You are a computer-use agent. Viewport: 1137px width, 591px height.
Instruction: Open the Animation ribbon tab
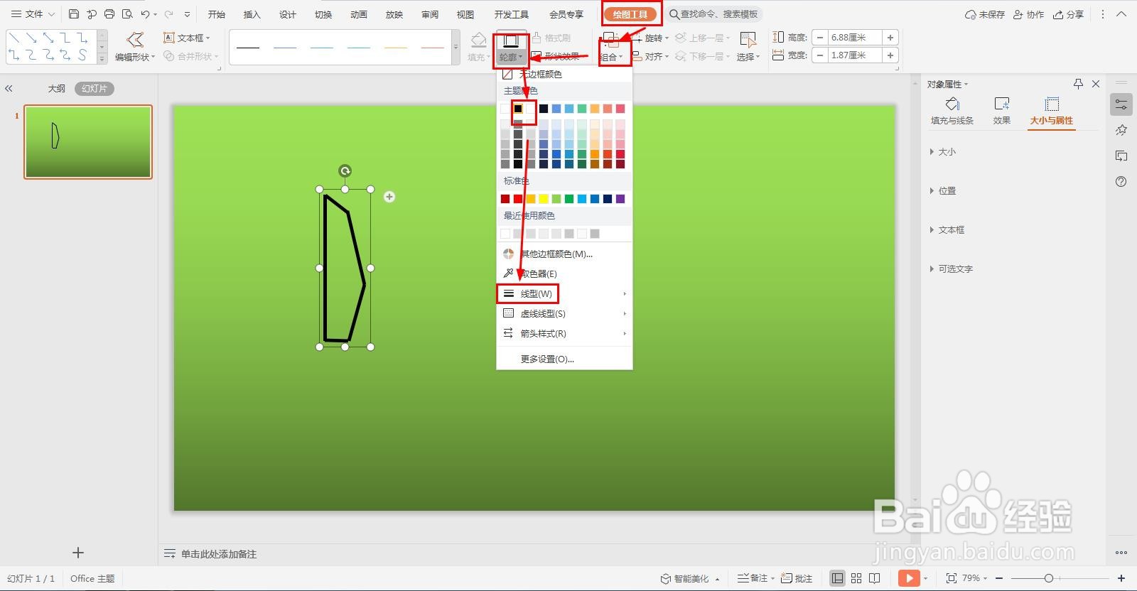(359, 14)
